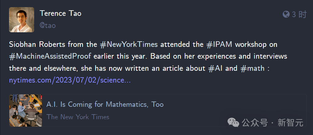Click the public globe visibility icon

click(x=286, y=14)
